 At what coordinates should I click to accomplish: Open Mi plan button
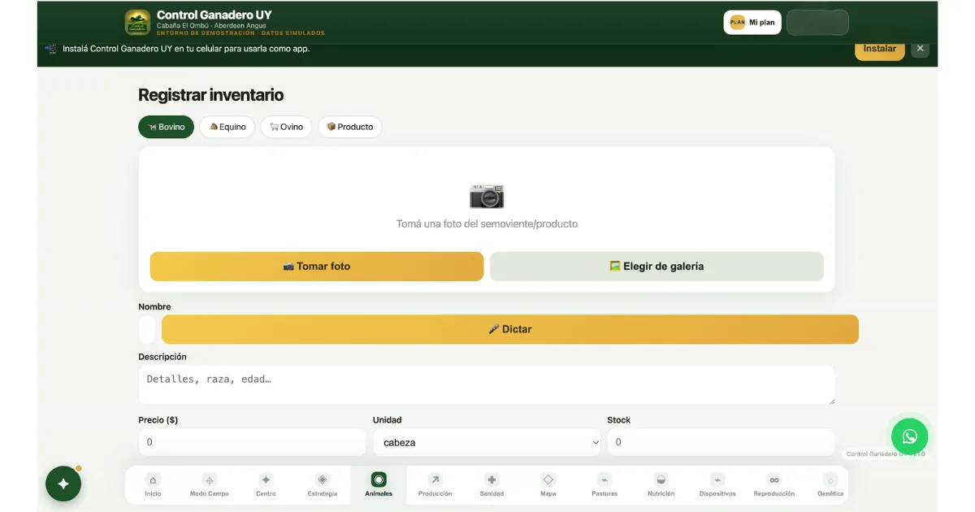(x=752, y=23)
